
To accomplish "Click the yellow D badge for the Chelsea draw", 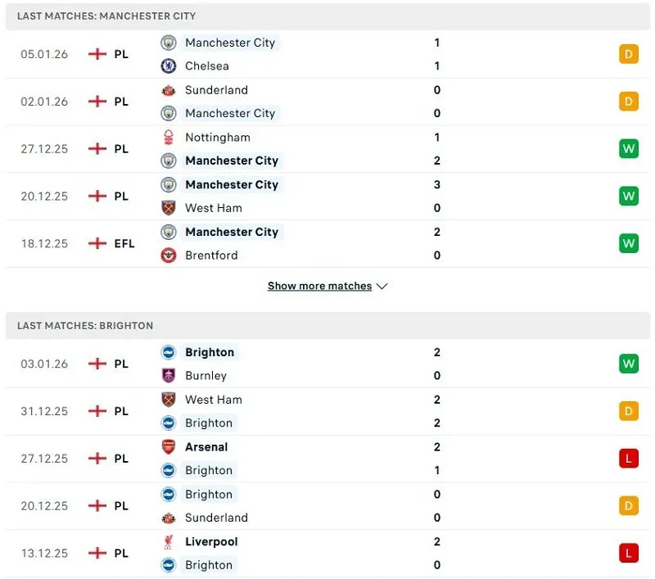I will [x=629, y=53].
